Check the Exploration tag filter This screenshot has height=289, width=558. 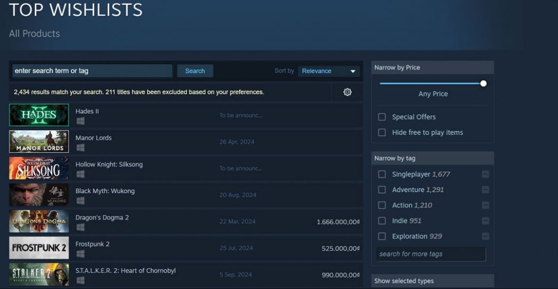coord(382,236)
